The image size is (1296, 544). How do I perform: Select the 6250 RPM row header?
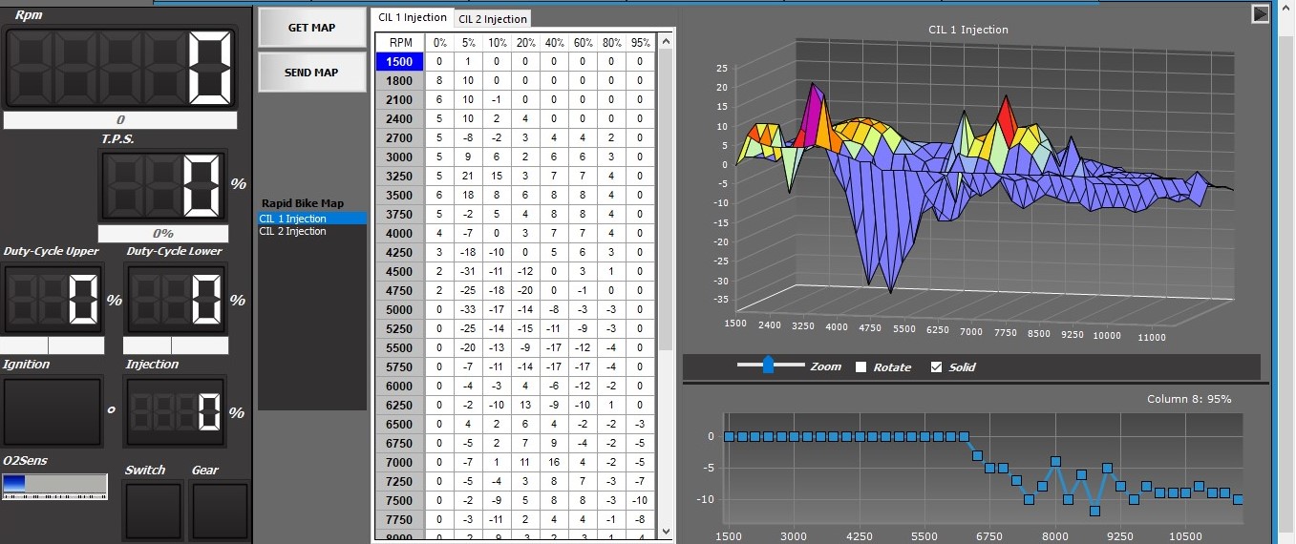tap(400, 405)
